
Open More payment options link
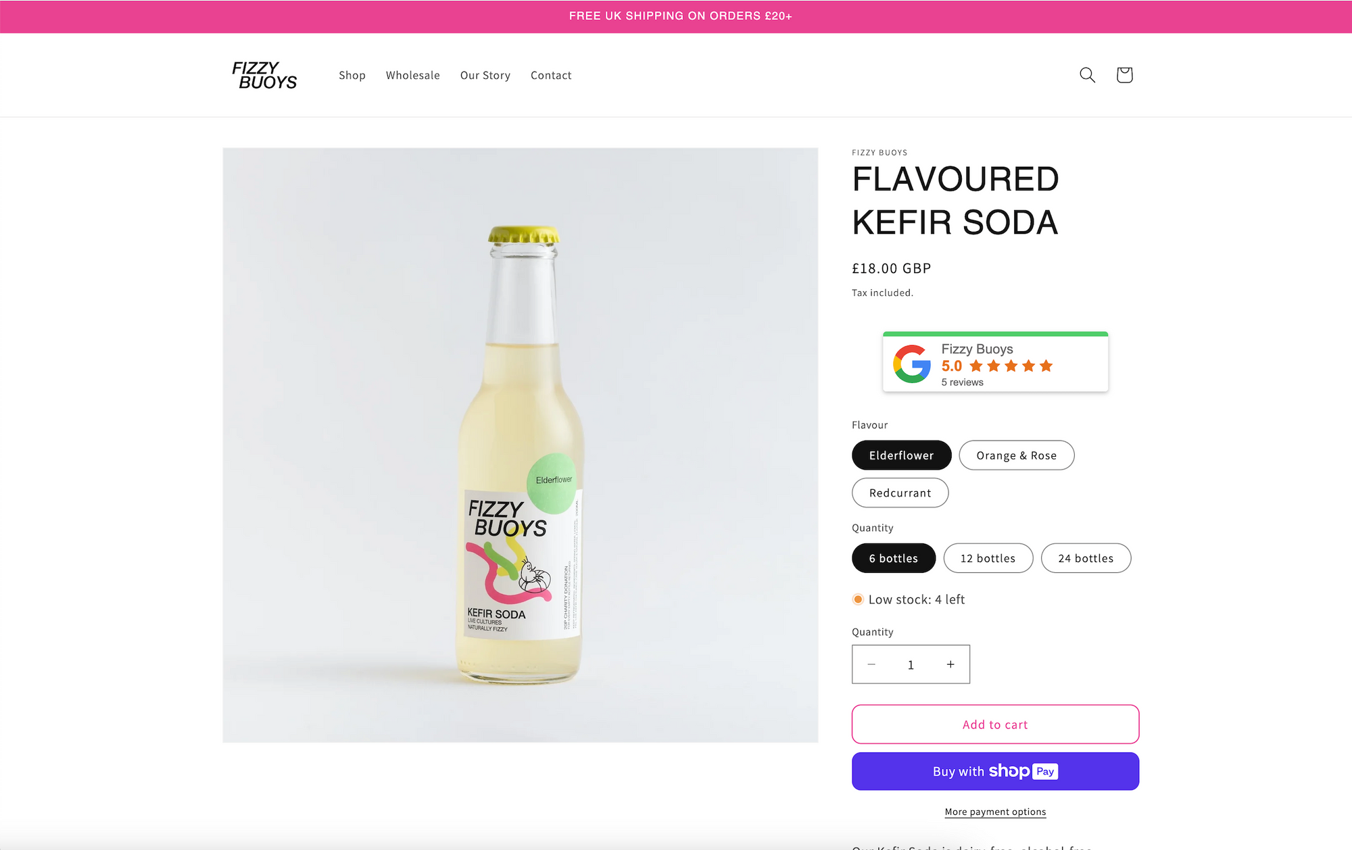[x=995, y=811]
